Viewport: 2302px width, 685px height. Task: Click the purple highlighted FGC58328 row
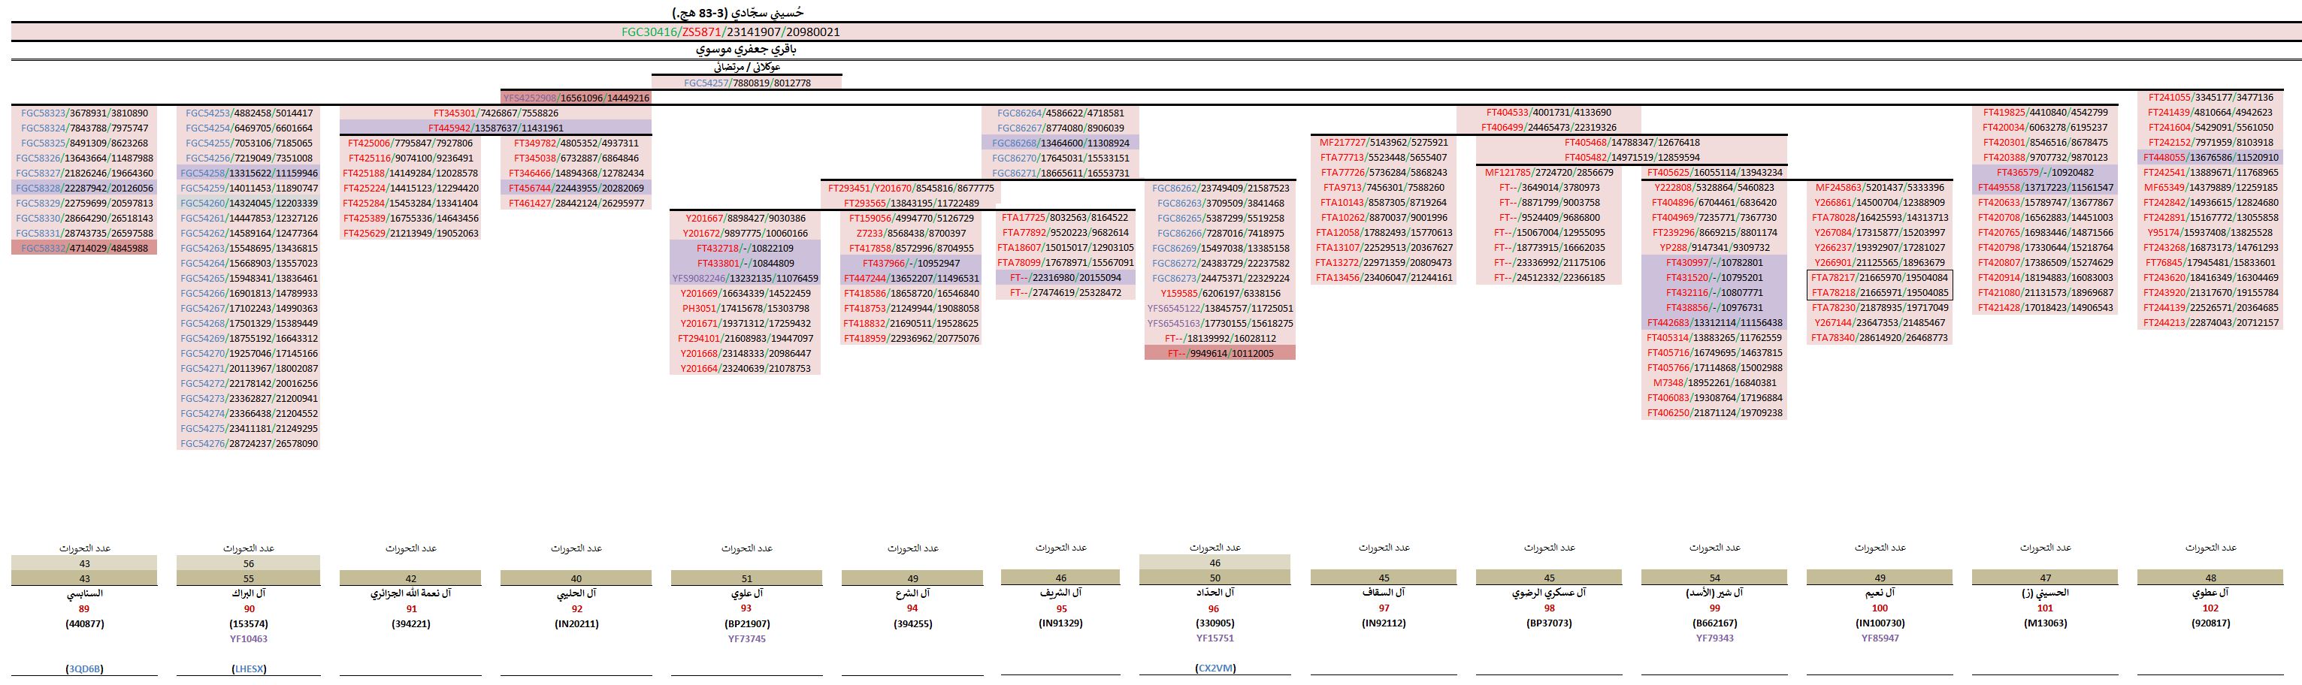tap(84, 189)
